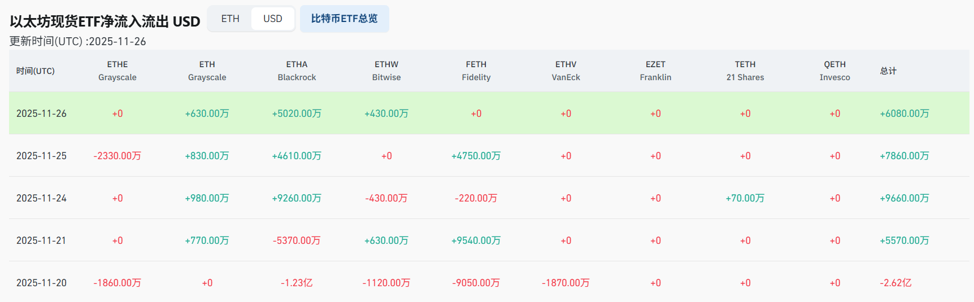Select the USD unit toggle

(272, 19)
